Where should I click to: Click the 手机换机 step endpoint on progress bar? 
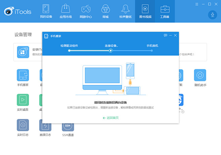[152, 51]
